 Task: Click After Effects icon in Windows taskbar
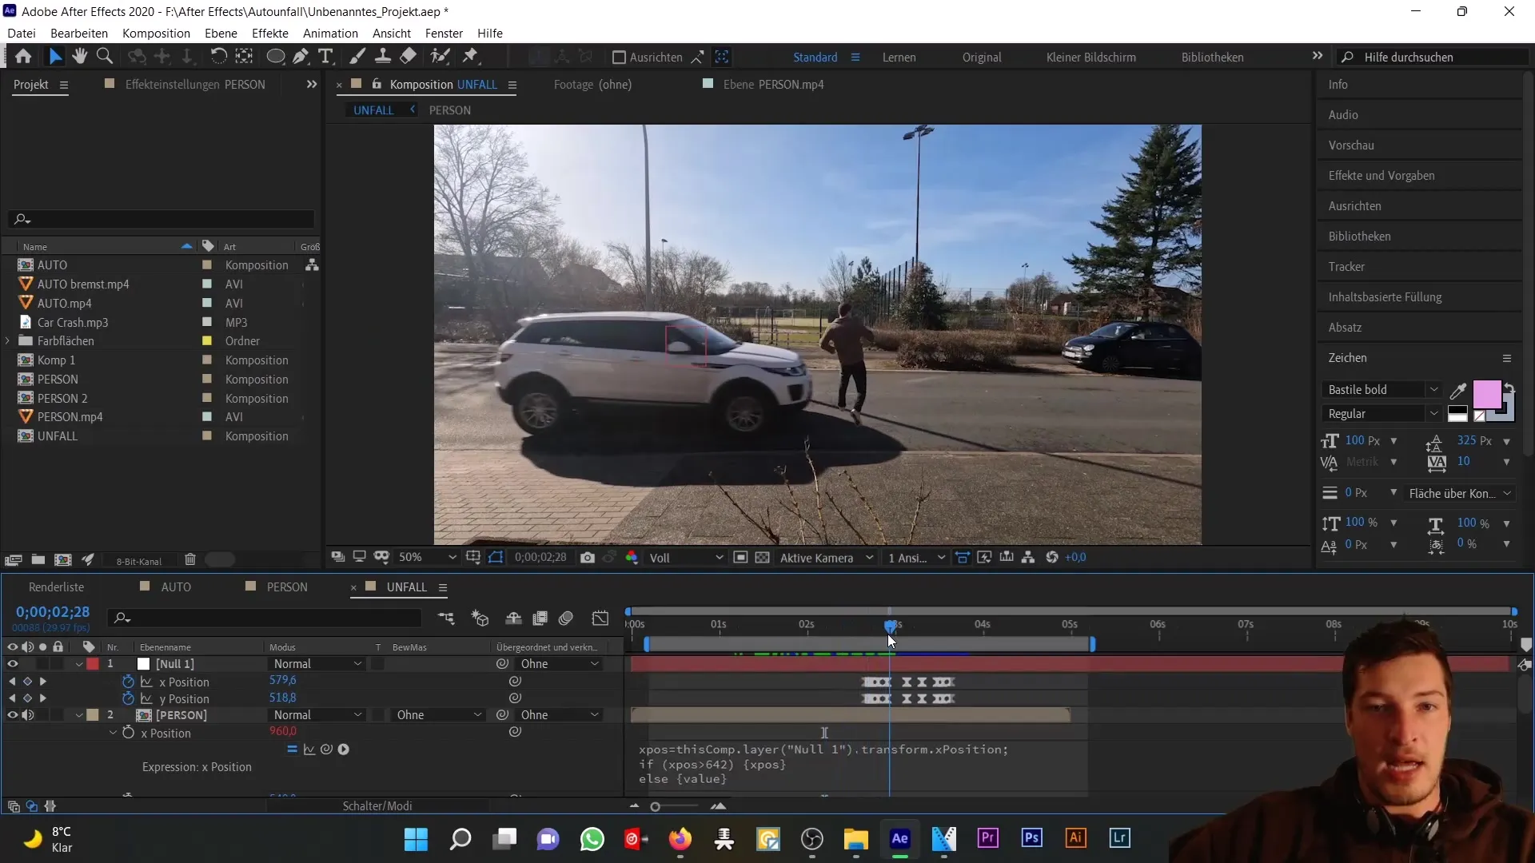[x=900, y=837]
